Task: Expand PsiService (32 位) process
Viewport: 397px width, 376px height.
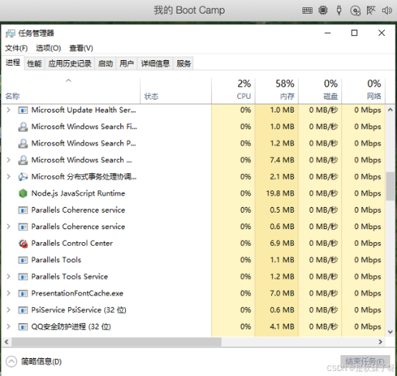Action: point(9,310)
